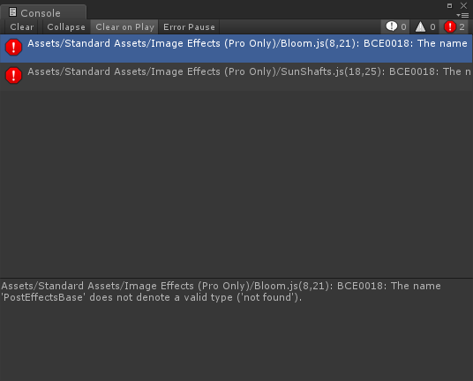This screenshot has width=473, height=381.
Task: Toggle warning messages filter icon
Action: pyautogui.click(x=420, y=26)
